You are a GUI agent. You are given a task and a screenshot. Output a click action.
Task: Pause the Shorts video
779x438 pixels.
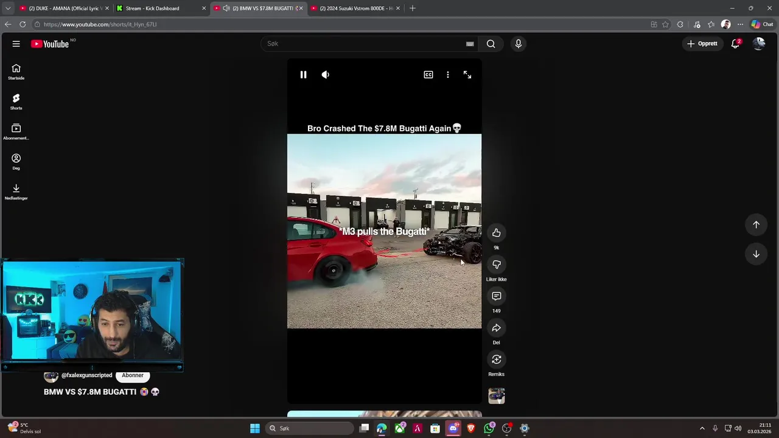click(303, 74)
